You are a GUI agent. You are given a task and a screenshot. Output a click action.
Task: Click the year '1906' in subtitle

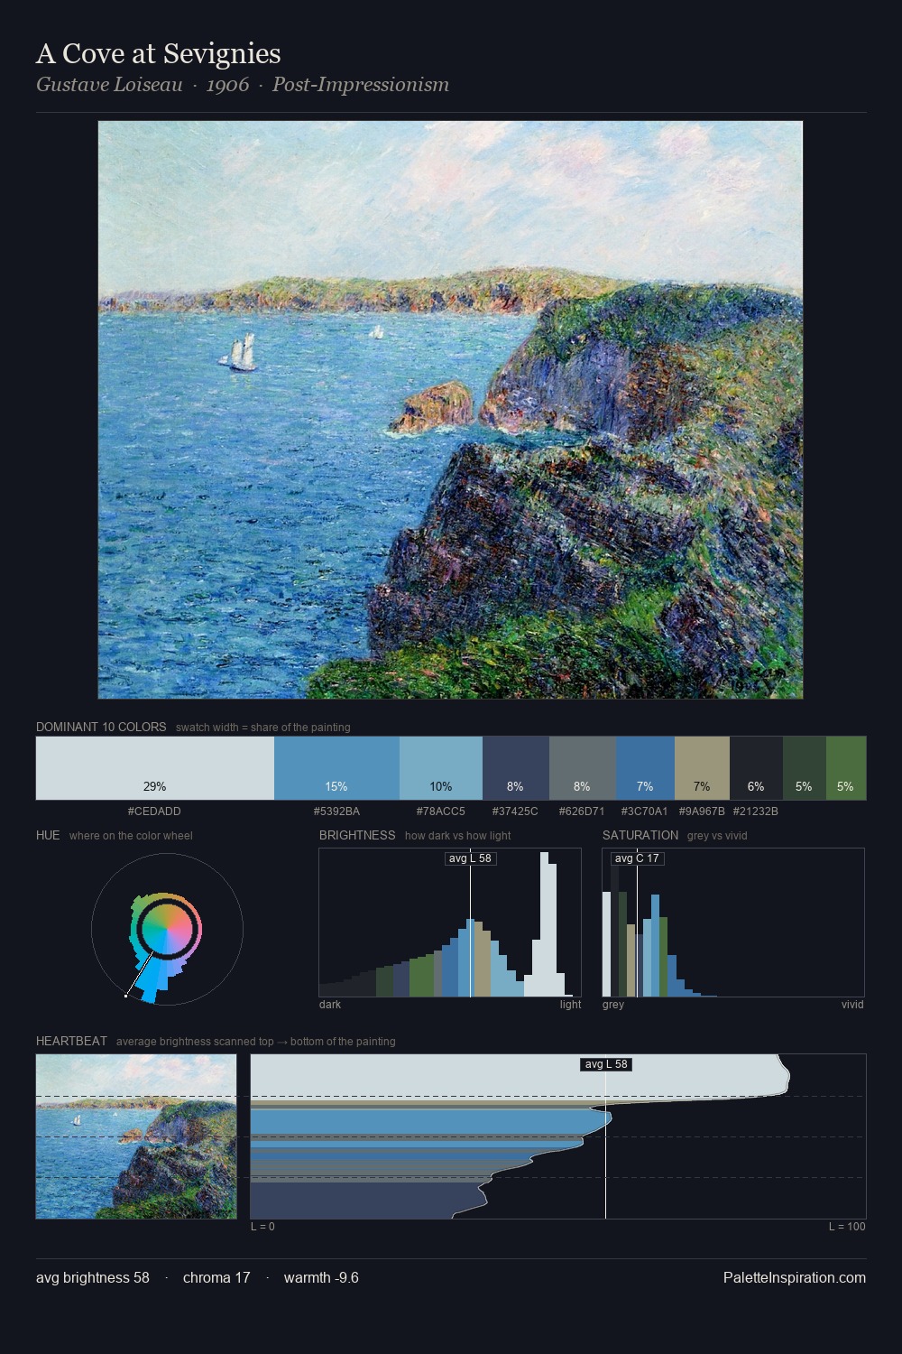227,85
